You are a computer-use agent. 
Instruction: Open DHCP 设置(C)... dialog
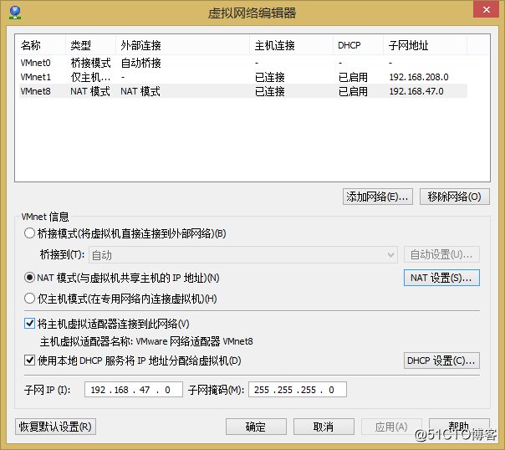pos(441,361)
